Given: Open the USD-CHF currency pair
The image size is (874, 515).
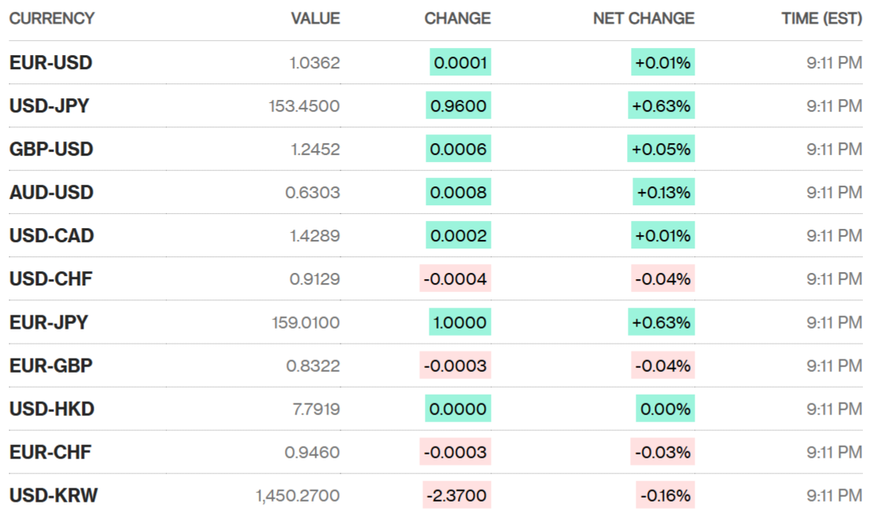Looking at the screenshot, I should coord(51,279).
